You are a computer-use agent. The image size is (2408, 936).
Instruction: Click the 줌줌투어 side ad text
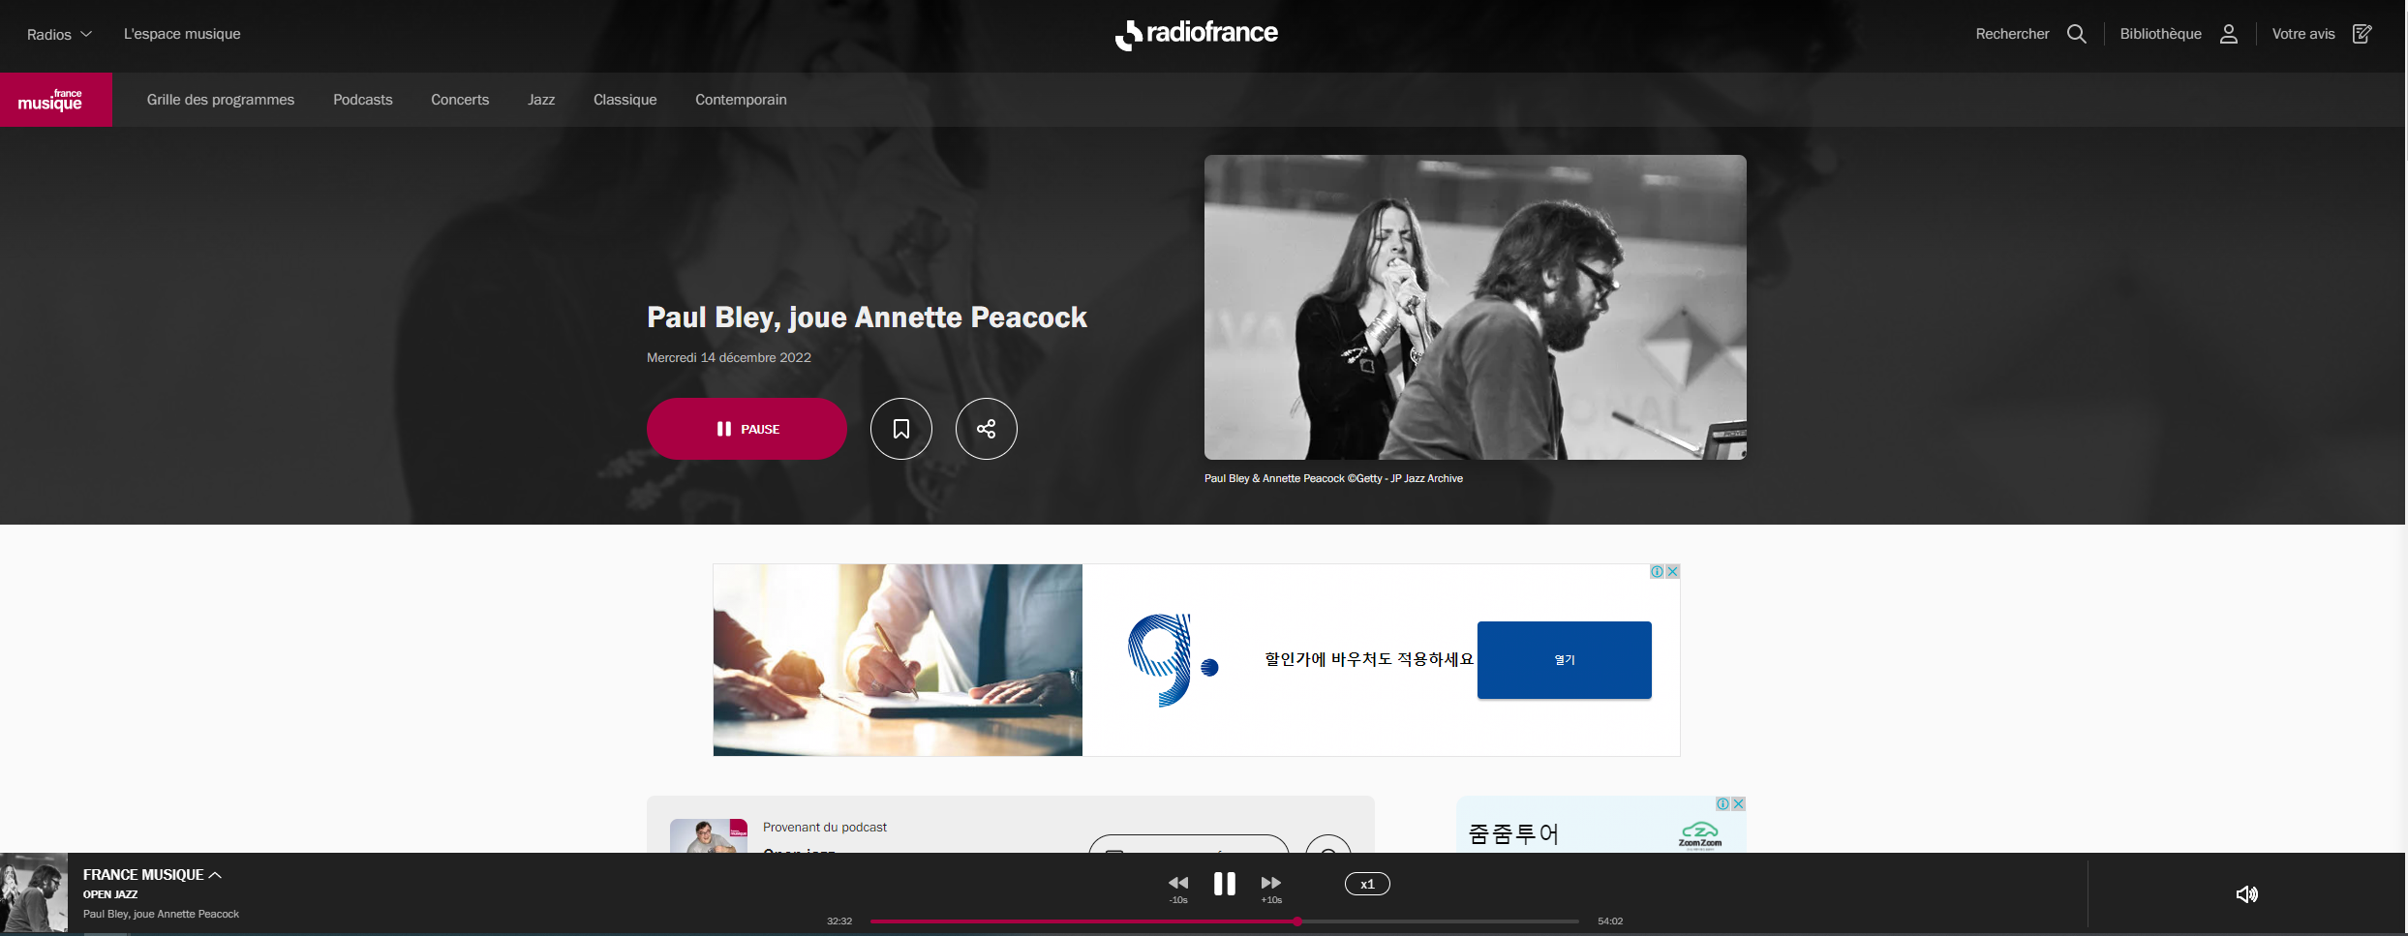point(1513,834)
